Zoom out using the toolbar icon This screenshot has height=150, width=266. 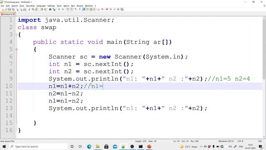pyautogui.click(x=62, y=9)
